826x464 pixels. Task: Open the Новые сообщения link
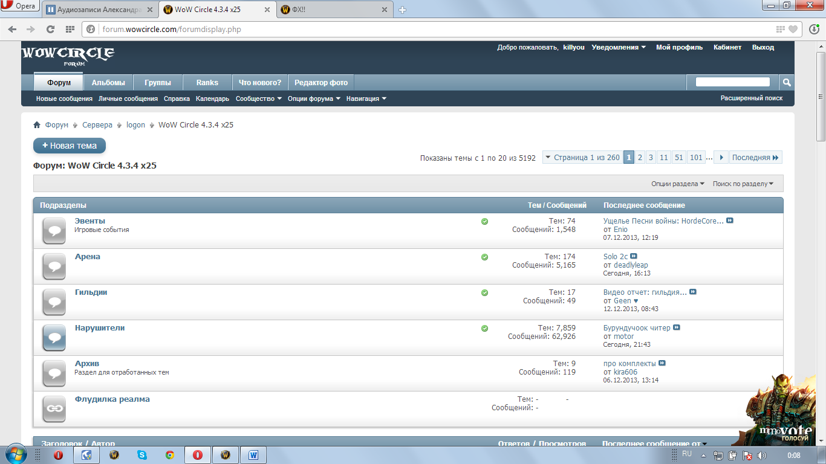(64, 98)
